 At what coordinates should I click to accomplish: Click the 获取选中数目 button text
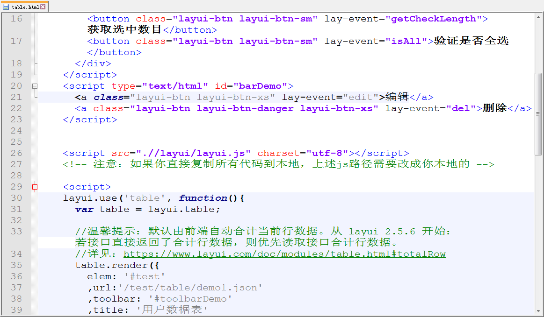pos(124,30)
